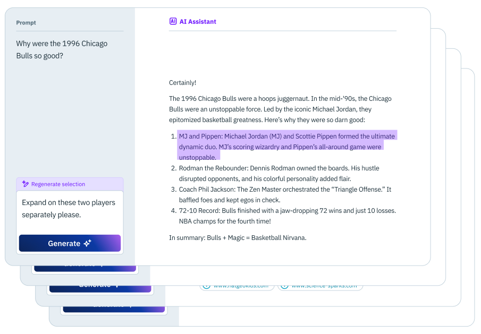Click the 'Certainly!' opening line

click(182, 83)
